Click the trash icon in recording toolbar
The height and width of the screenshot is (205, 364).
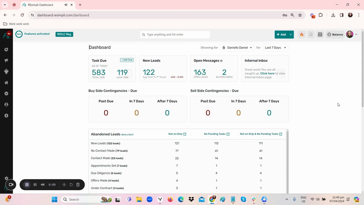coord(78,184)
